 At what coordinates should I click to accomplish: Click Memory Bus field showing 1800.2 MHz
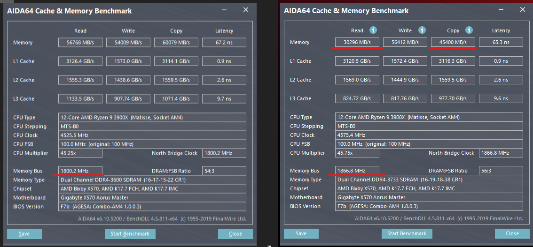(80, 171)
